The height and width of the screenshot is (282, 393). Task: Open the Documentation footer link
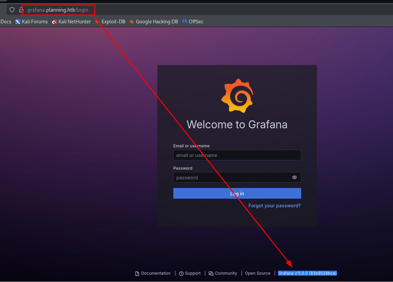pyautogui.click(x=153, y=273)
